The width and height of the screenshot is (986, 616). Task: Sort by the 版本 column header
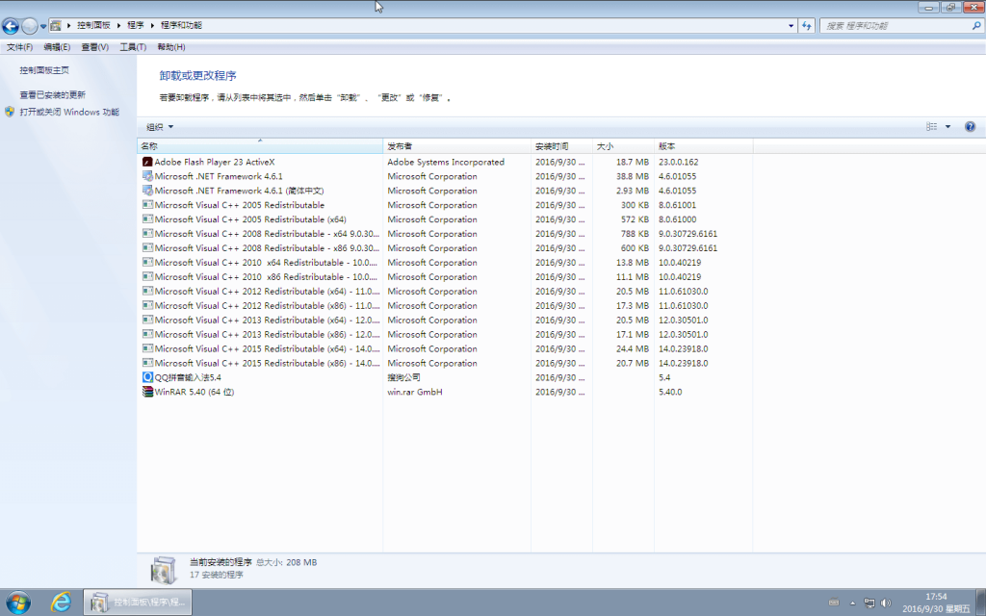pos(704,146)
